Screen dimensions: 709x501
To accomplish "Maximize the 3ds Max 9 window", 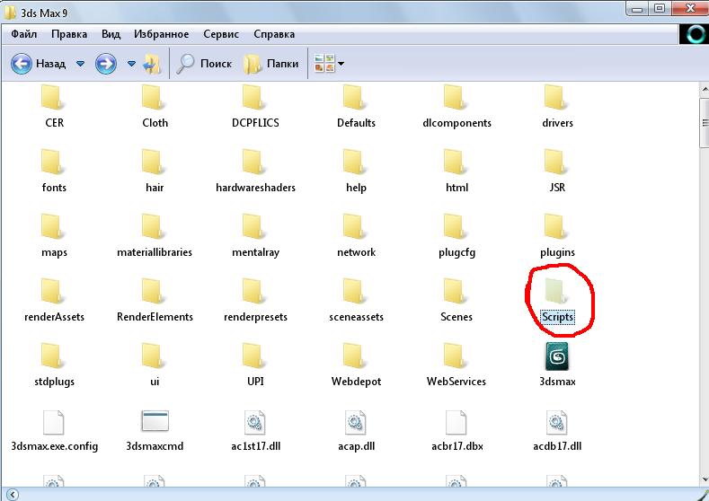I will click(660, 8).
